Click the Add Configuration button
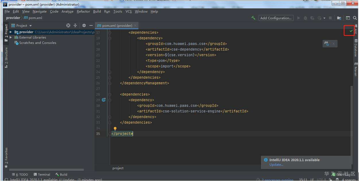359x181 pixels. (x=276, y=18)
